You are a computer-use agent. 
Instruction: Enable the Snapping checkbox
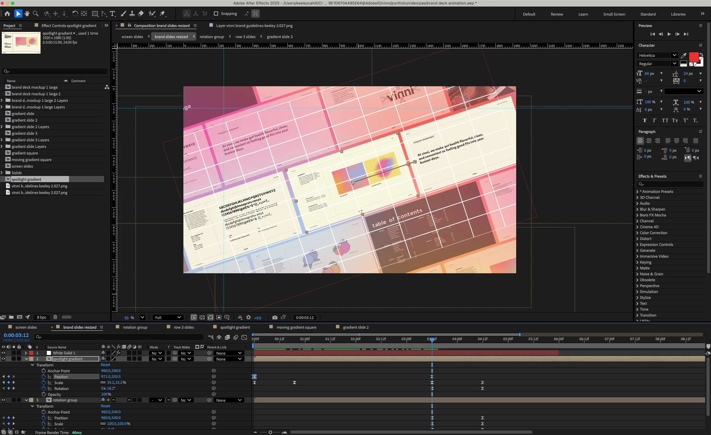point(216,14)
